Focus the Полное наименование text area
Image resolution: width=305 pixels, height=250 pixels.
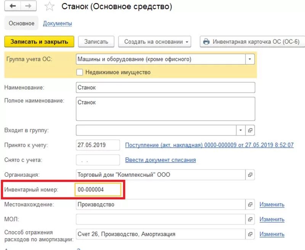coord(165,109)
